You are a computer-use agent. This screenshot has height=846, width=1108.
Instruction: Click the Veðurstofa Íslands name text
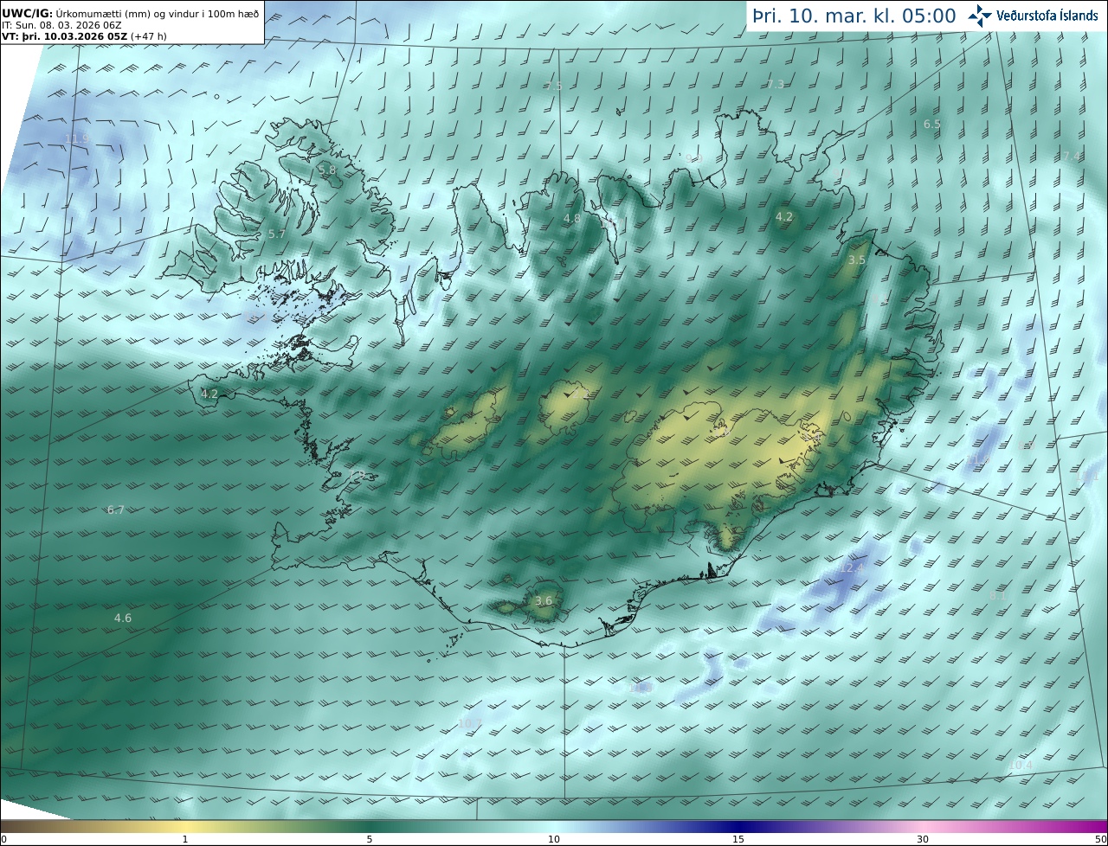coord(1047,16)
